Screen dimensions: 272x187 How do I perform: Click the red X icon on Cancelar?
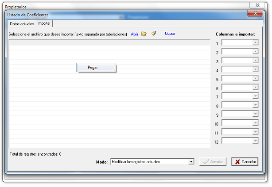point(238,162)
